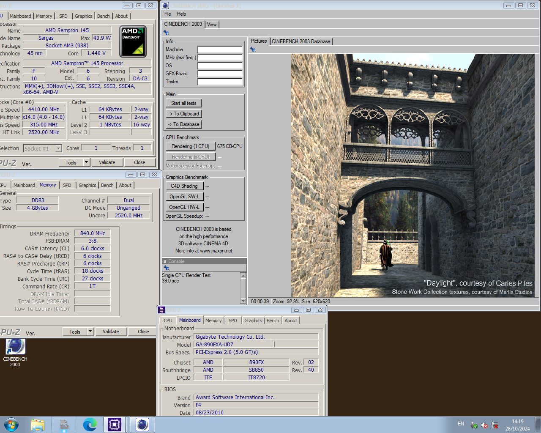Click the Machine input field

click(220, 49)
